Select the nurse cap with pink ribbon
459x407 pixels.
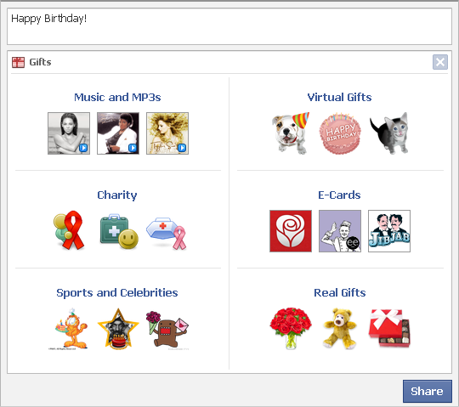tap(167, 233)
